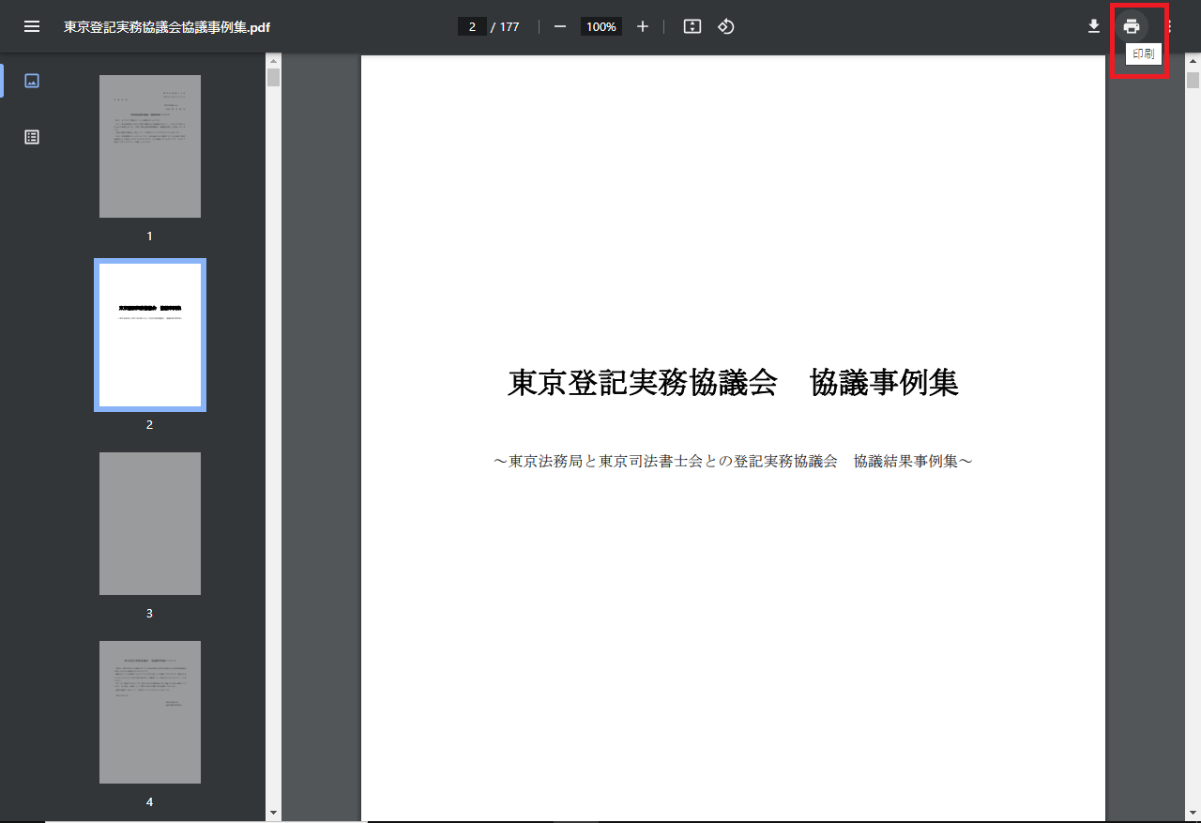Click the 100% zoom level field
This screenshot has height=823, width=1201.
point(600,26)
